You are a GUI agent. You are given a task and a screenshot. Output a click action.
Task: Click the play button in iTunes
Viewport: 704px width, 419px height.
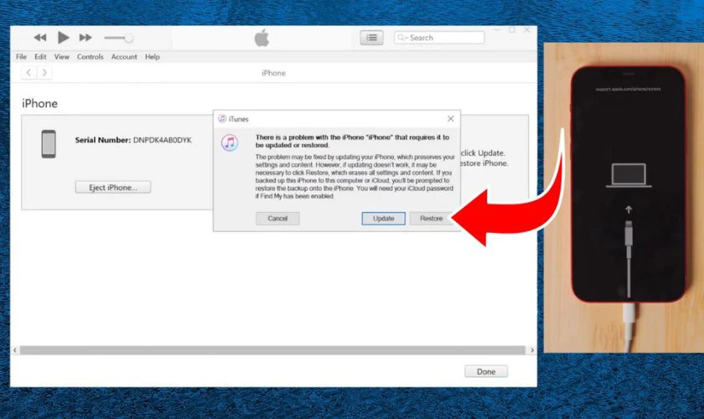(x=64, y=38)
